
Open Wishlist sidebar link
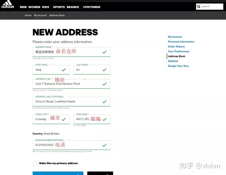[173, 61]
